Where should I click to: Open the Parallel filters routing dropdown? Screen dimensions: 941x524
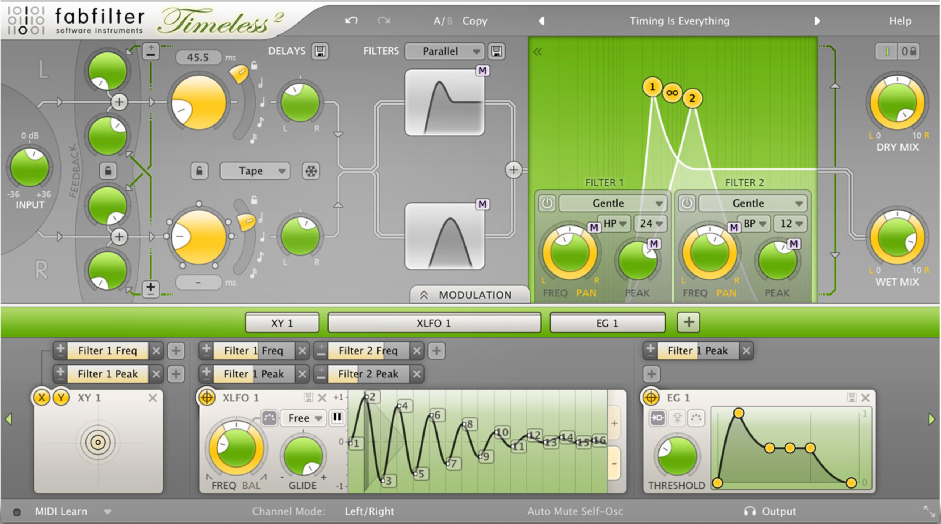(444, 51)
